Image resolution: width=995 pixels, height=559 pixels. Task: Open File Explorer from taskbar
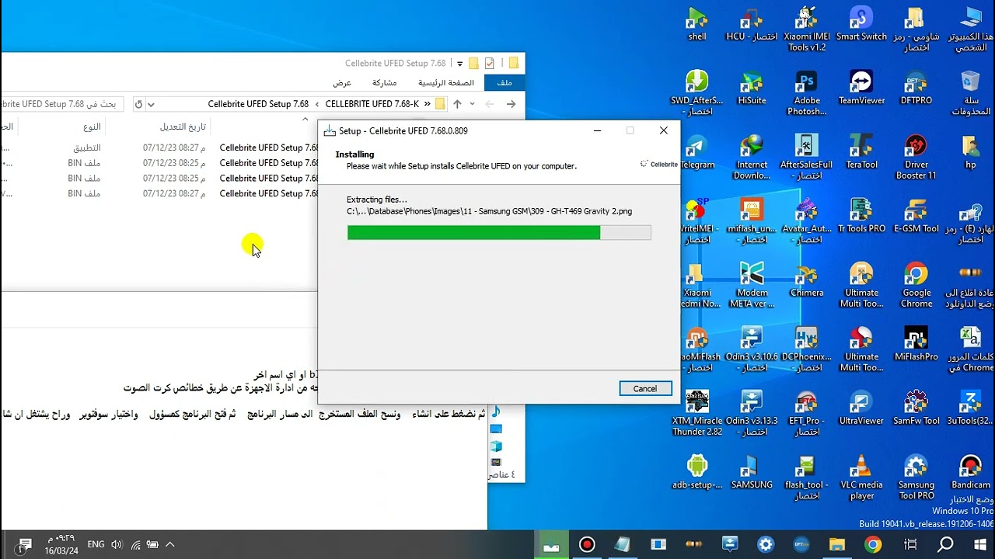(837, 545)
